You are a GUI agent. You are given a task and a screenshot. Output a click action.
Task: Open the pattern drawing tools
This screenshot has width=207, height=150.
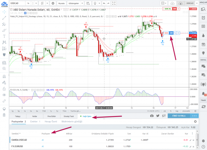coord(4,42)
